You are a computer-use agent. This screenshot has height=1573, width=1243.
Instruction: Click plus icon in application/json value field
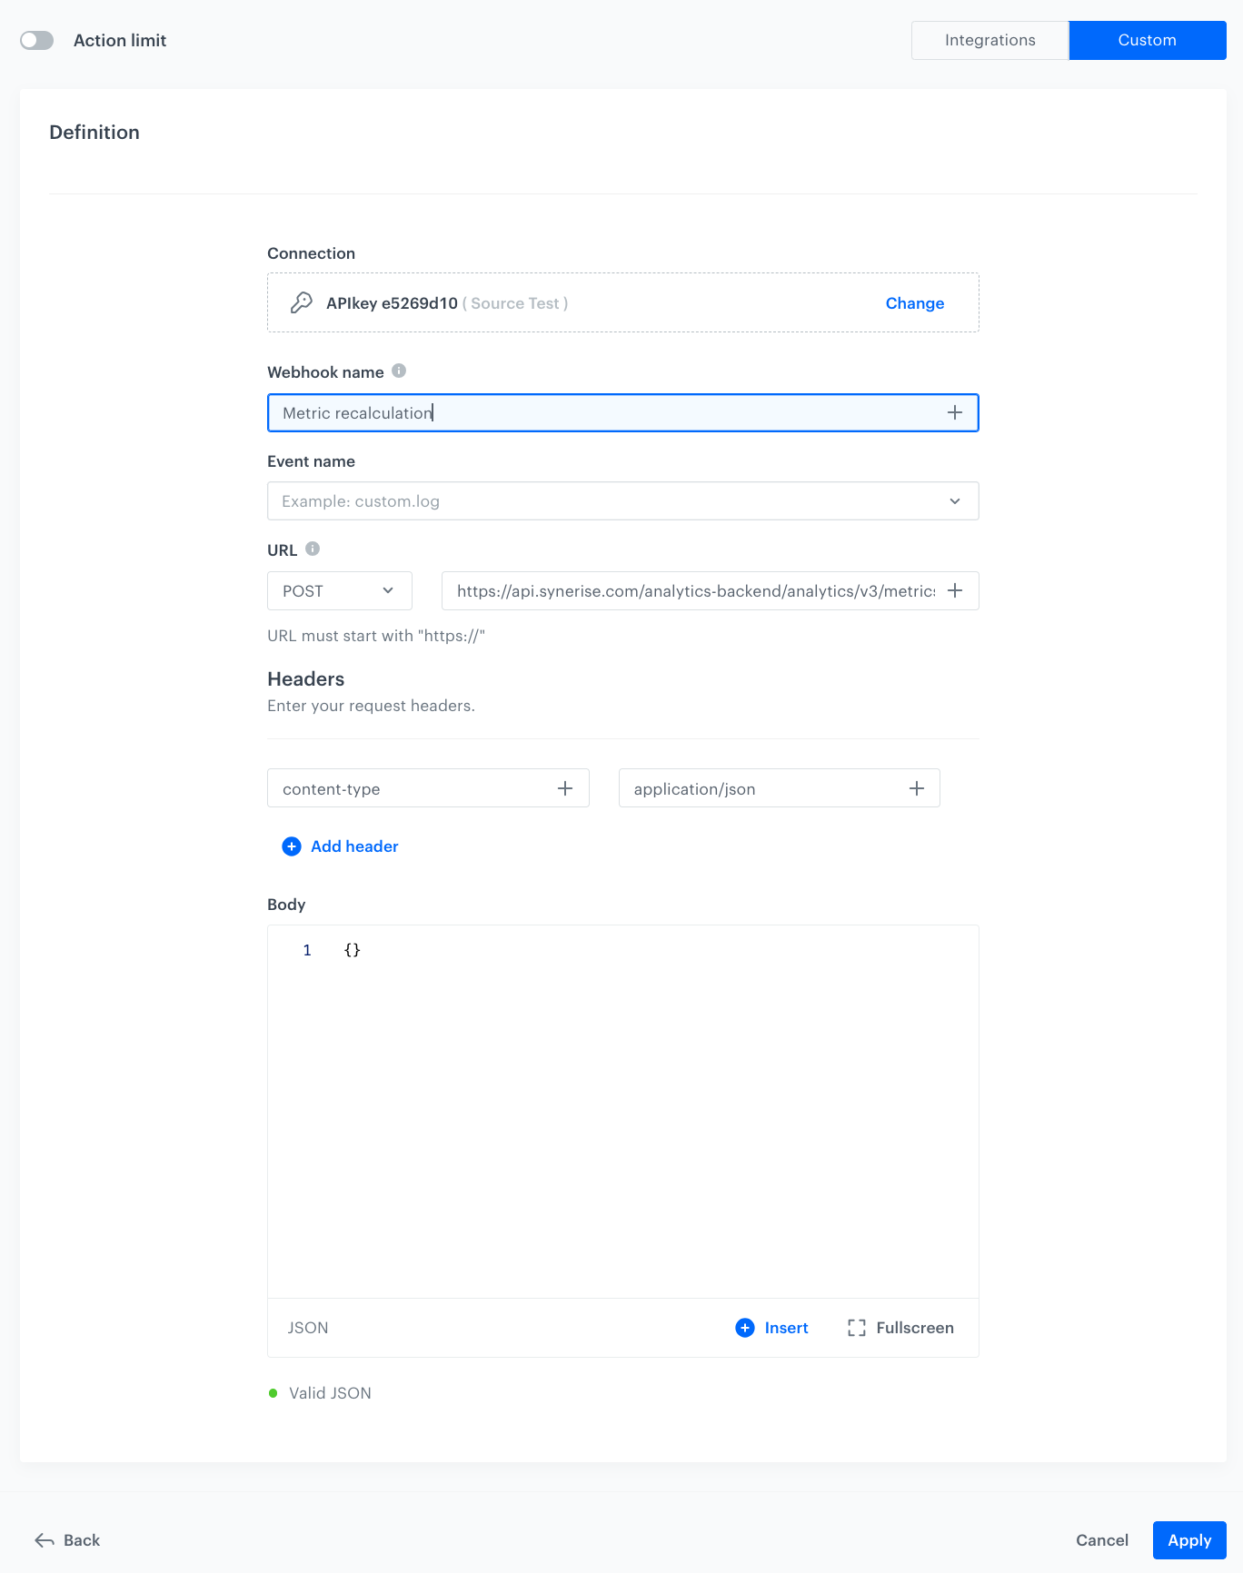pyautogui.click(x=917, y=788)
